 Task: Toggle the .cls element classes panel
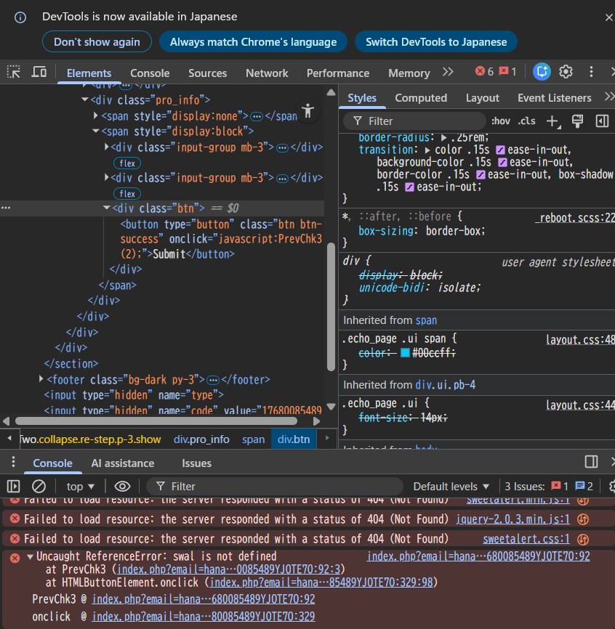click(526, 121)
